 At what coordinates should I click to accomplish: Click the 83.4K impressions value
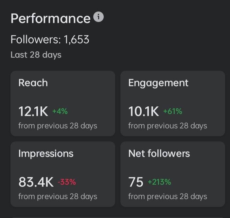[x=36, y=182]
